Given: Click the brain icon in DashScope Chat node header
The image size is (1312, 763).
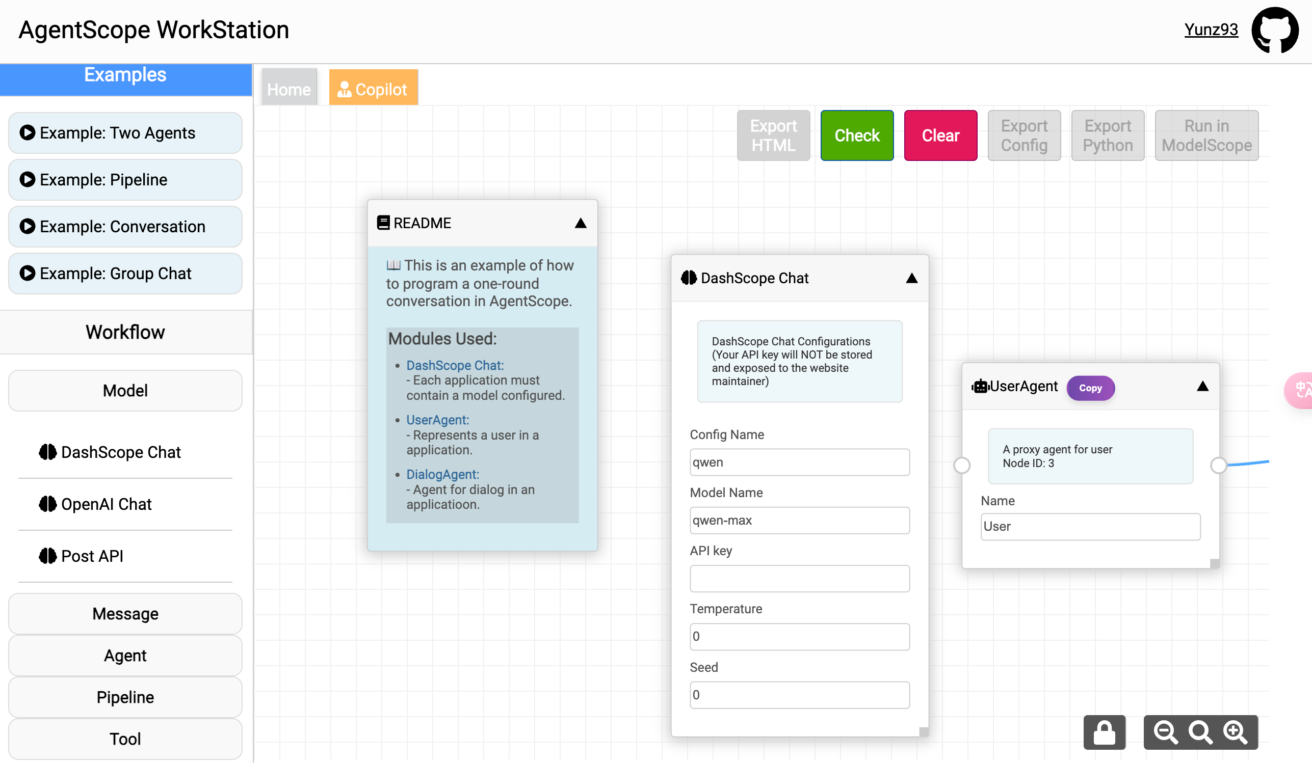Looking at the screenshot, I should pyautogui.click(x=689, y=278).
